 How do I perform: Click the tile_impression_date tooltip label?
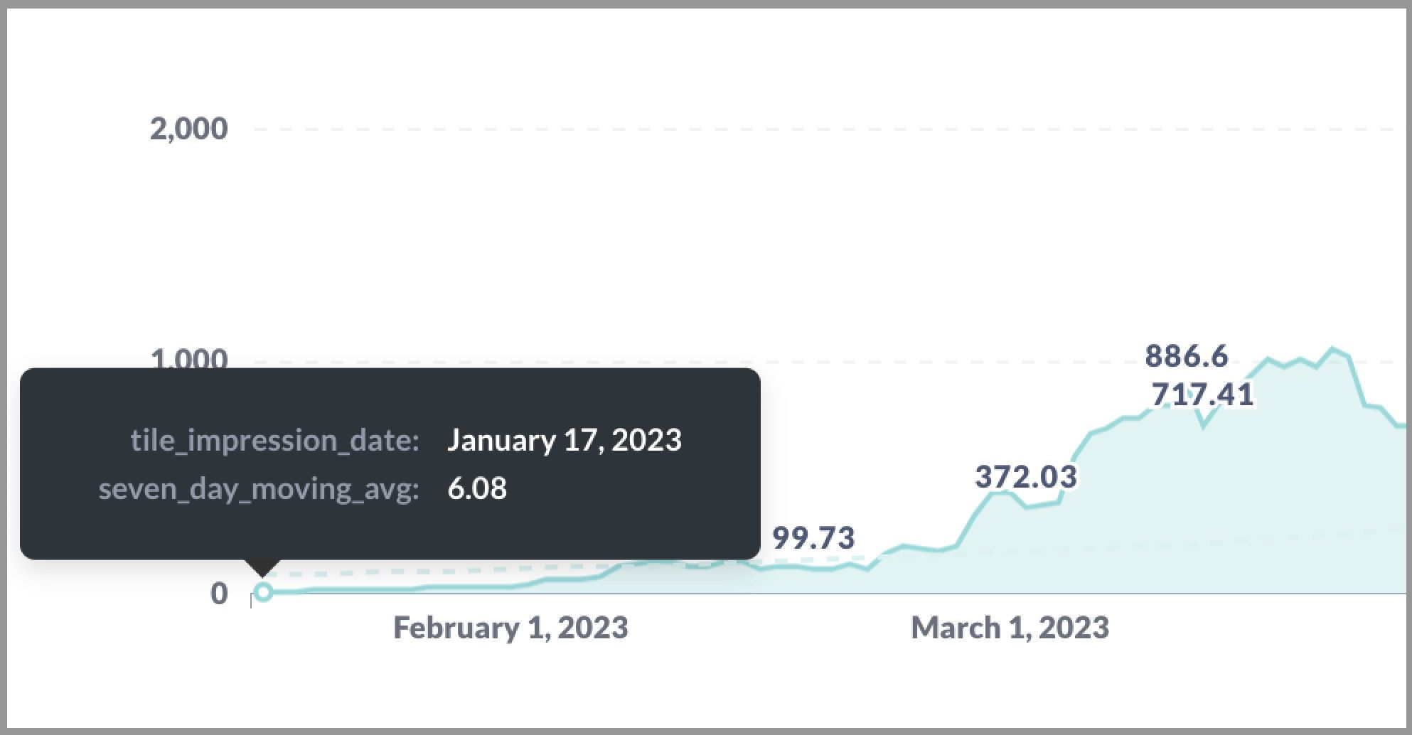pyautogui.click(x=274, y=441)
